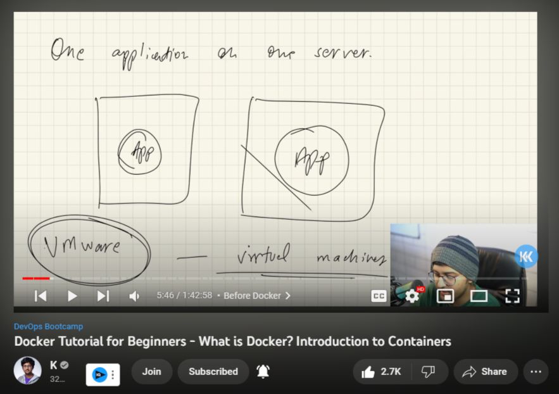Click the channel watermark logo on the video

click(526, 256)
